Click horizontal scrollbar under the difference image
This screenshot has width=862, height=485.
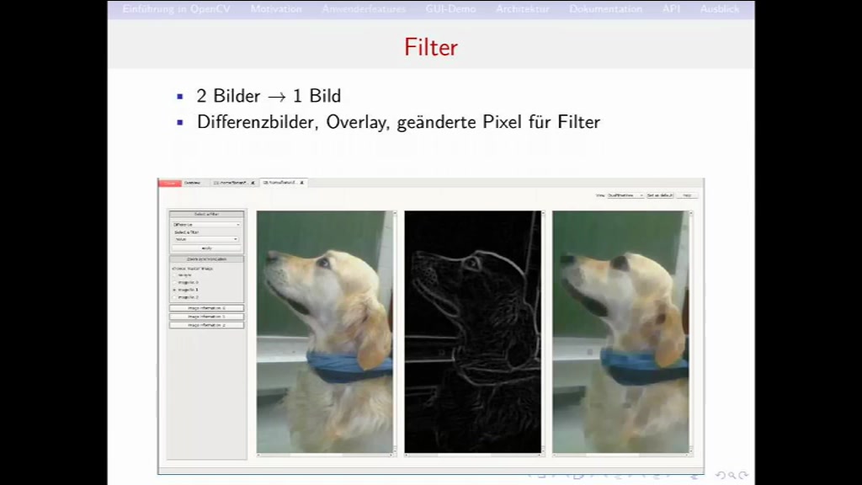pos(472,455)
